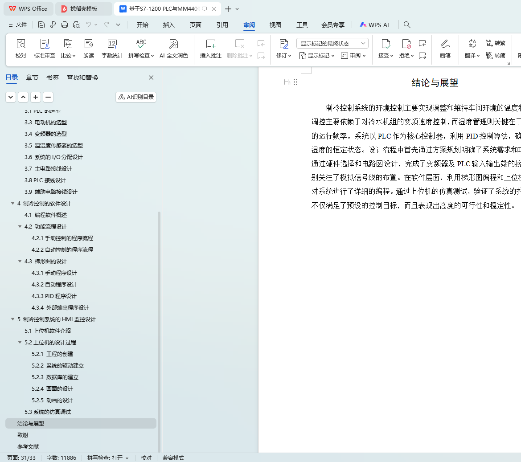Open 字数统计 word count
Image resolution: width=521 pixels, height=462 pixels.
pyautogui.click(x=112, y=49)
